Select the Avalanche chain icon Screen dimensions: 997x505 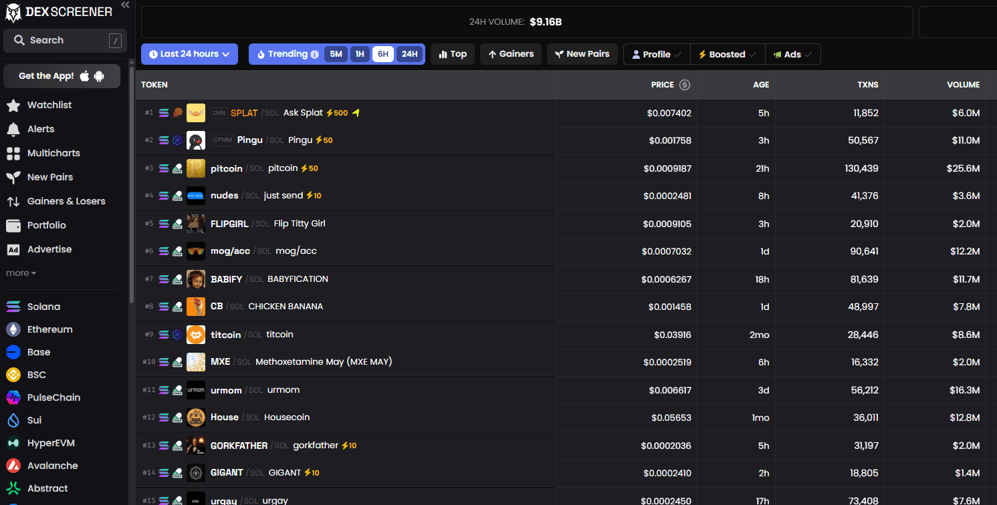click(x=13, y=466)
